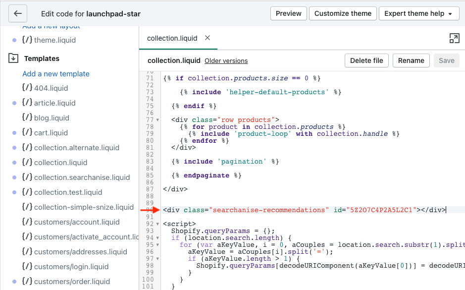Select the code icon beside article.liquid
Screen dimensions: 465x290
point(27,103)
